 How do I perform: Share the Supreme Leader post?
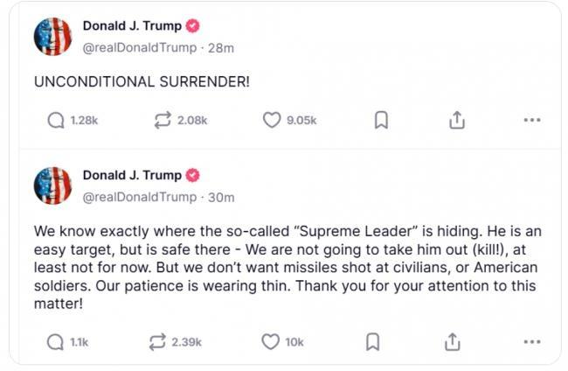(452, 342)
